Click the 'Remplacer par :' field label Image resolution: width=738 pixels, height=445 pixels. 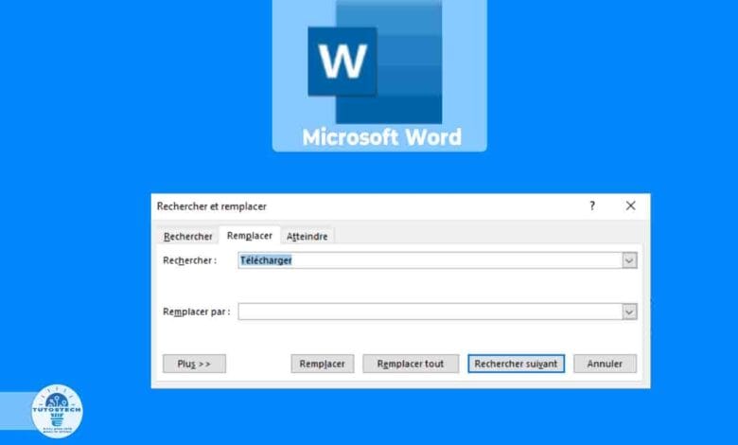197,311
